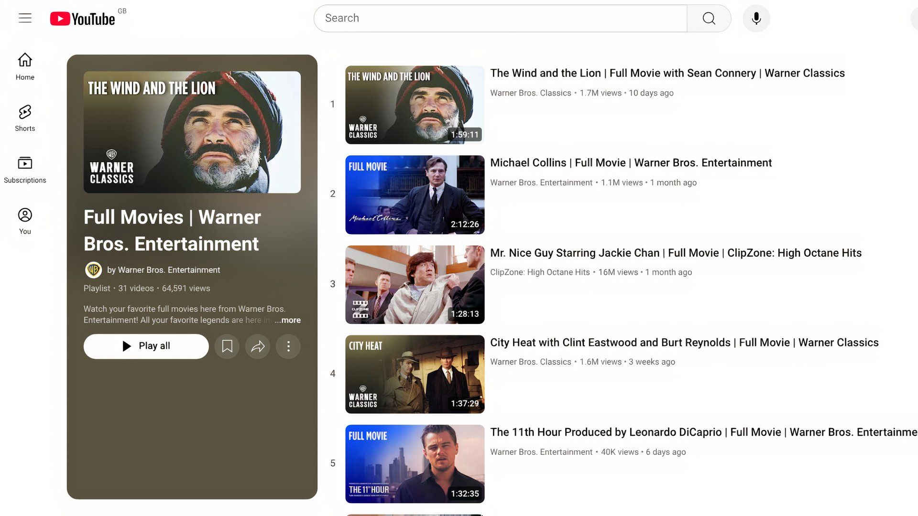Click Michael Collins Full Movie title

631,163
